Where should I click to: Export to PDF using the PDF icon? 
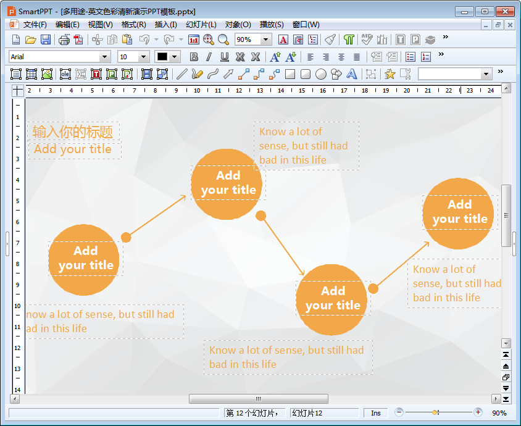tap(78, 40)
